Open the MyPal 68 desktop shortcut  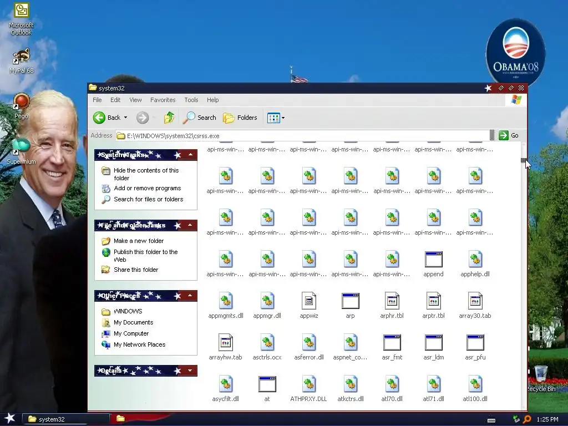[21, 61]
